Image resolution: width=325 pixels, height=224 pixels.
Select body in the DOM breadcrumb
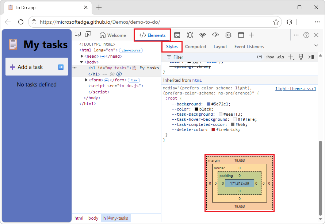tap(93, 218)
